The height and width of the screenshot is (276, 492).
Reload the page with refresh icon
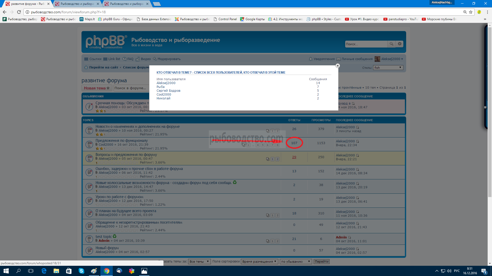tap(19, 12)
